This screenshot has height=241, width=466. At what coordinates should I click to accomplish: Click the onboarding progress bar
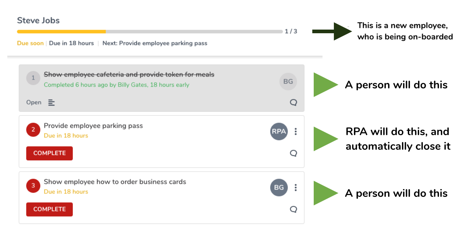(146, 31)
